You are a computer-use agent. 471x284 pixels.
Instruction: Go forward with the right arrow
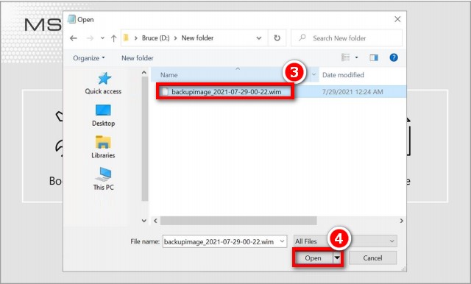(90, 38)
